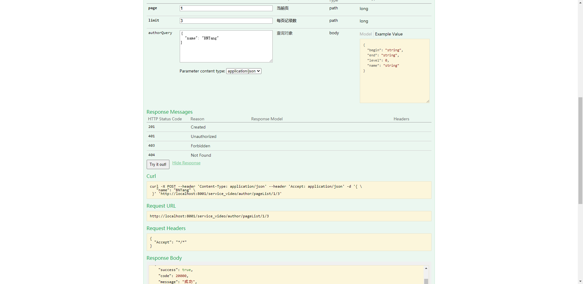Click the "success": true response line

(175, 270)
